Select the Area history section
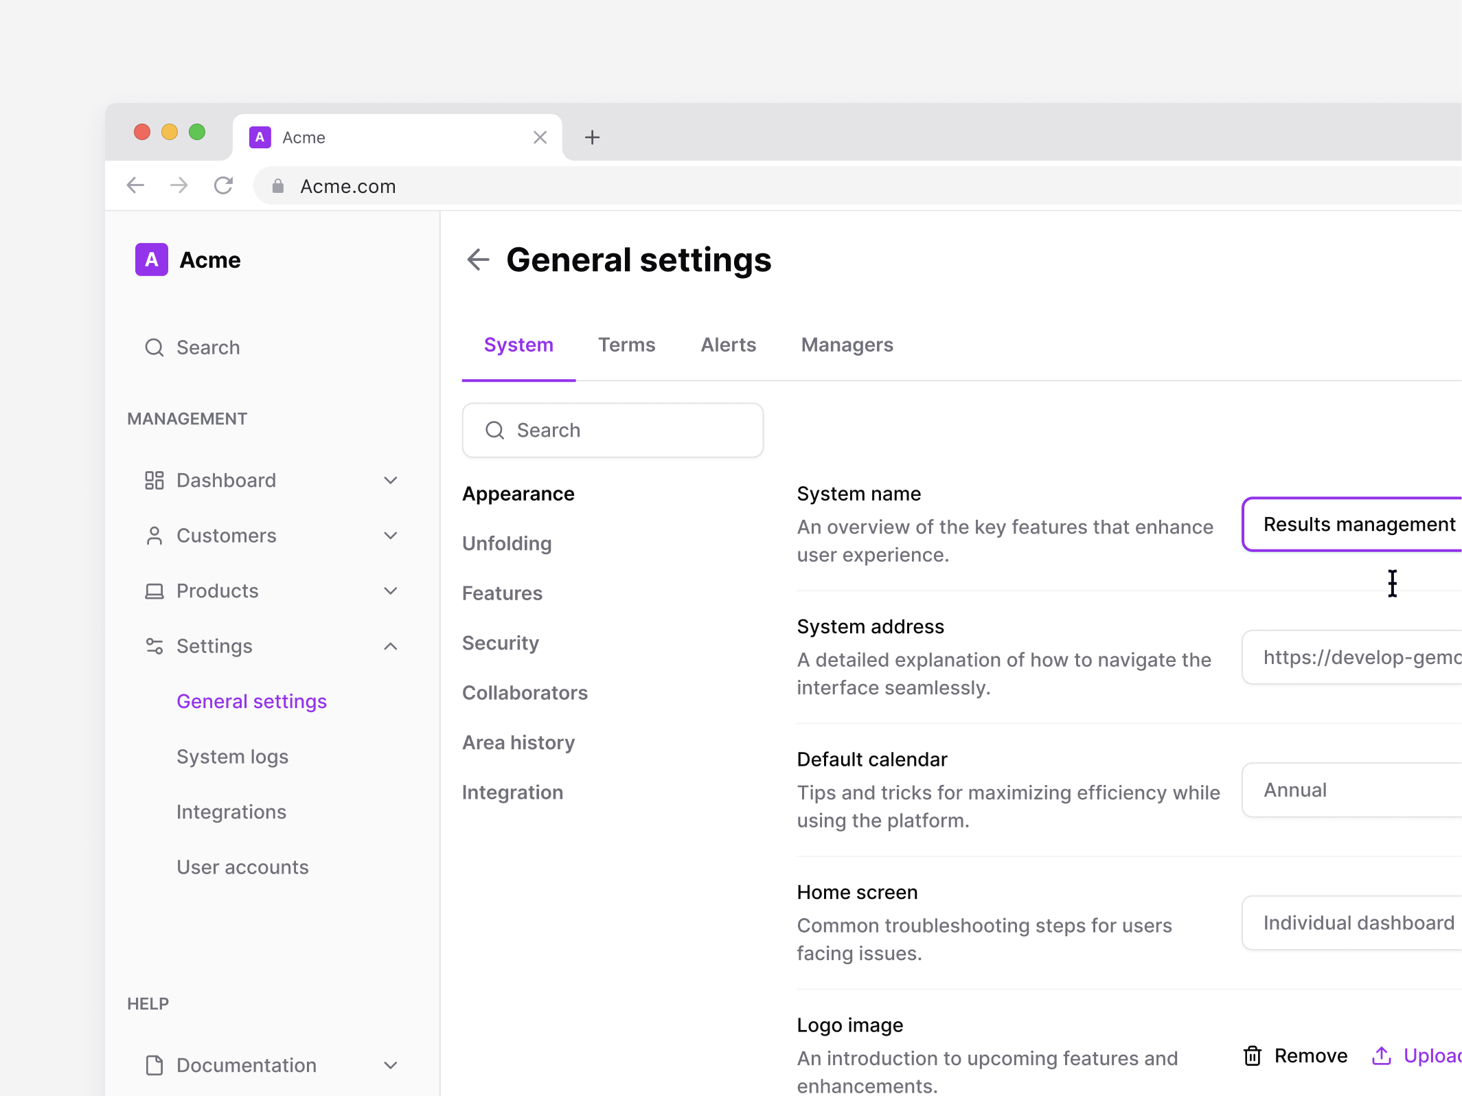 coord(518,742)
